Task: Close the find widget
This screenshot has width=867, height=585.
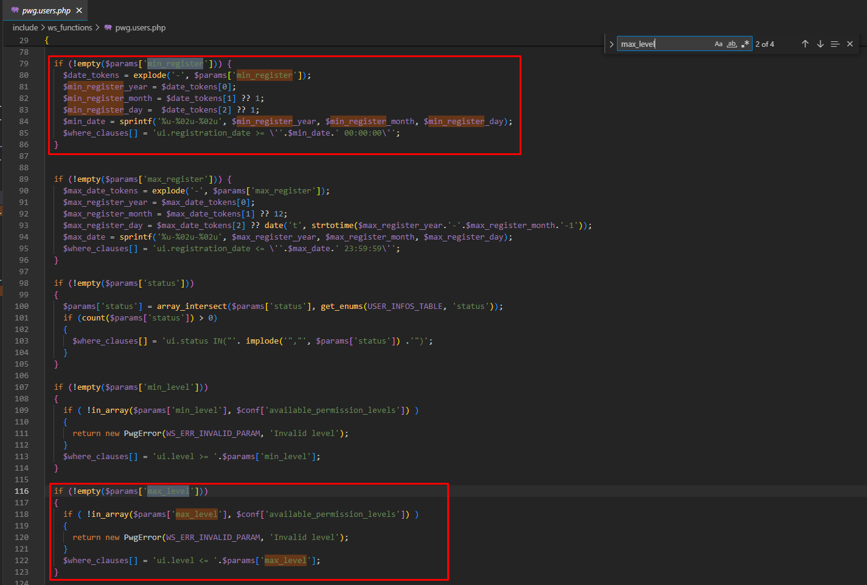Action: coord(850,44)
